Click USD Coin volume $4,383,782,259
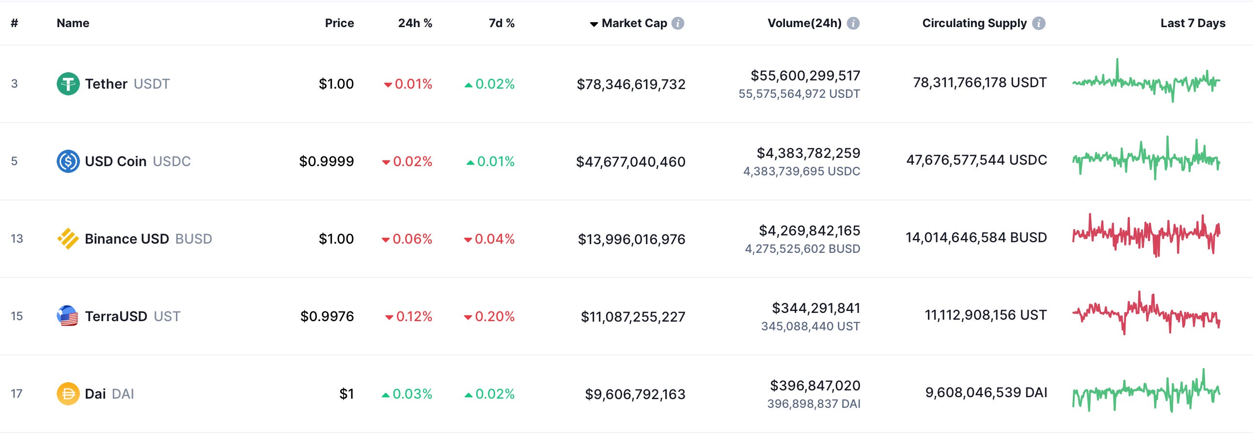Screen dimensions: 1253x434 click(808, 153)
